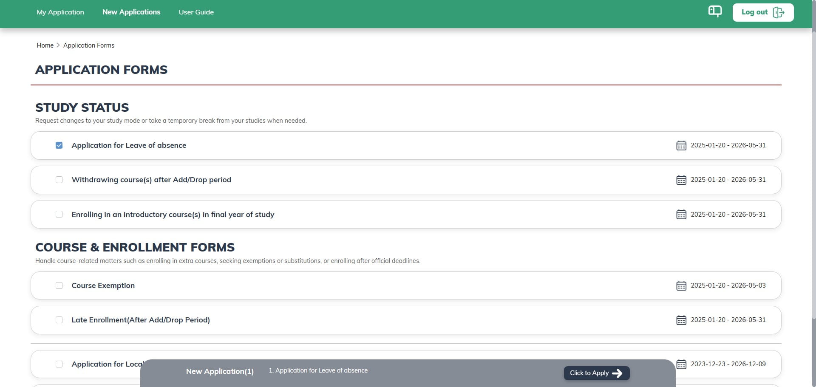The width and height of the screenshot is (816, 387).
Task: Click the Log out button
Action: [763, 12]
